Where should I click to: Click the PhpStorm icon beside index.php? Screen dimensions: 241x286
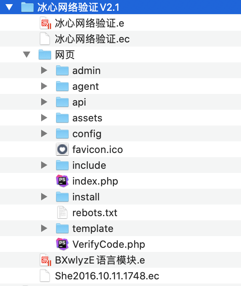(62, 181)
